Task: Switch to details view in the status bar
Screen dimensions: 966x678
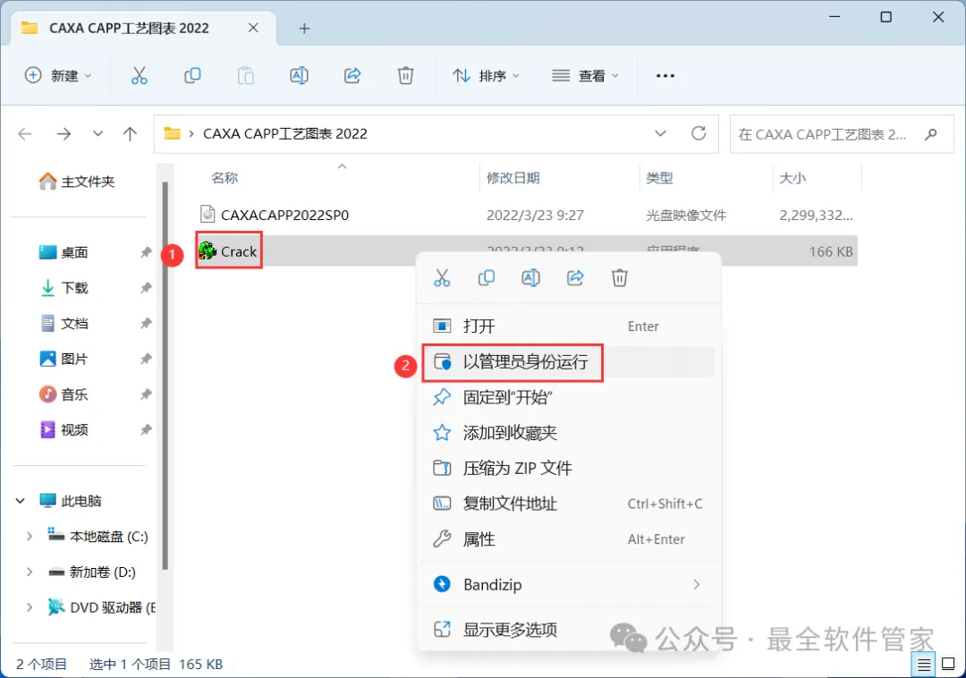Action: [923, 665]
